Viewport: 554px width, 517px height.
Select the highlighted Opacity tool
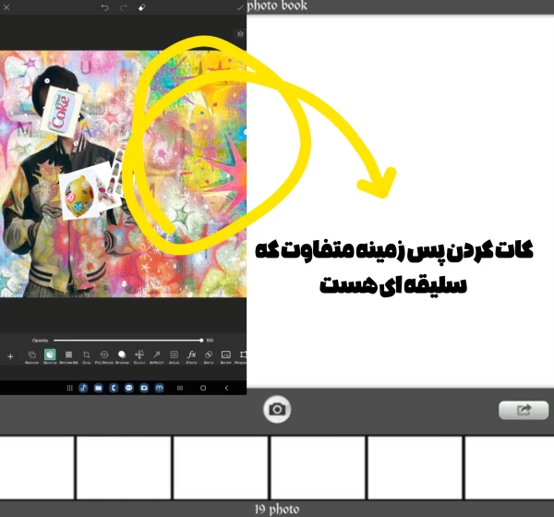50,356
